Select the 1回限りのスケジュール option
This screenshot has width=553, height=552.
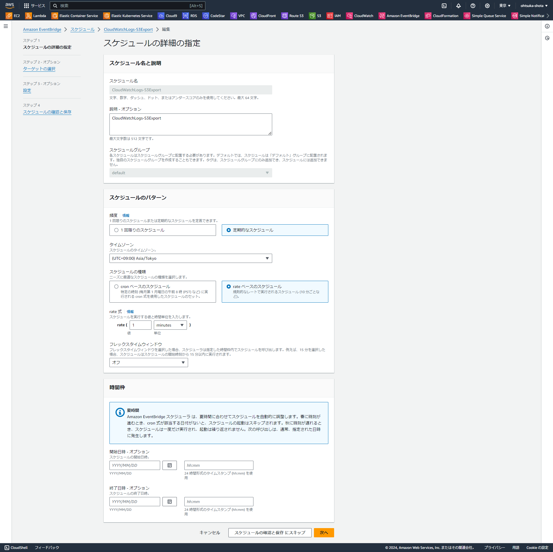[x=116, y=230]
